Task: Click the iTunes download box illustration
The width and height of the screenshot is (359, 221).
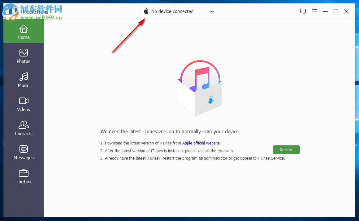Action: click(200, 88)
